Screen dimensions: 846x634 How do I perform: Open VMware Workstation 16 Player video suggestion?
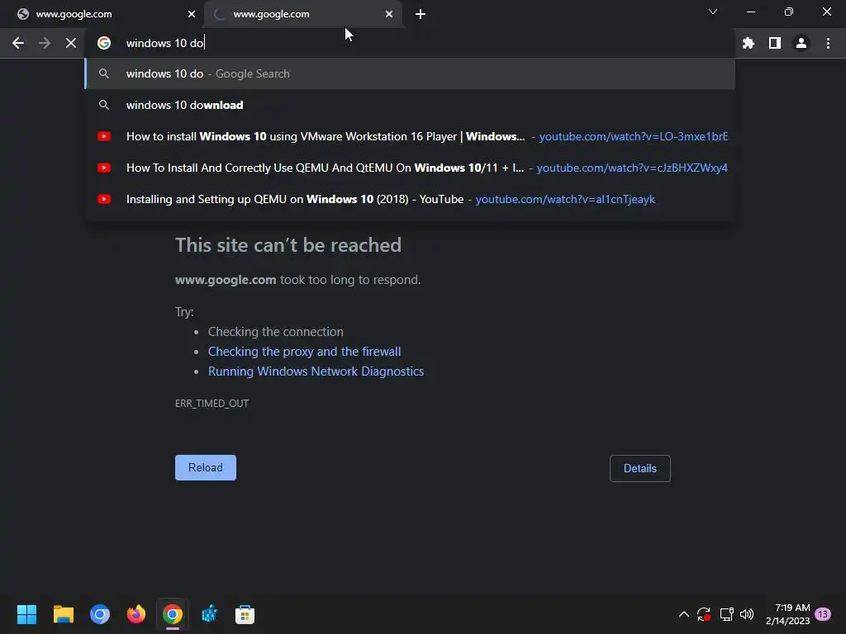pos(410,136)
